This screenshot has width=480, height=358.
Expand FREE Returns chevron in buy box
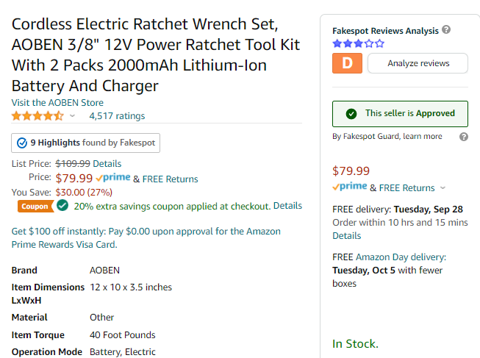click(443, 187)
